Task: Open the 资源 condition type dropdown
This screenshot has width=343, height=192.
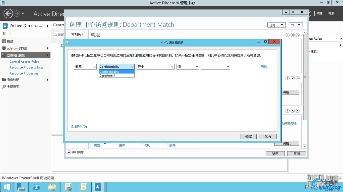Action: pyautogui.click(x=85, y=66)
